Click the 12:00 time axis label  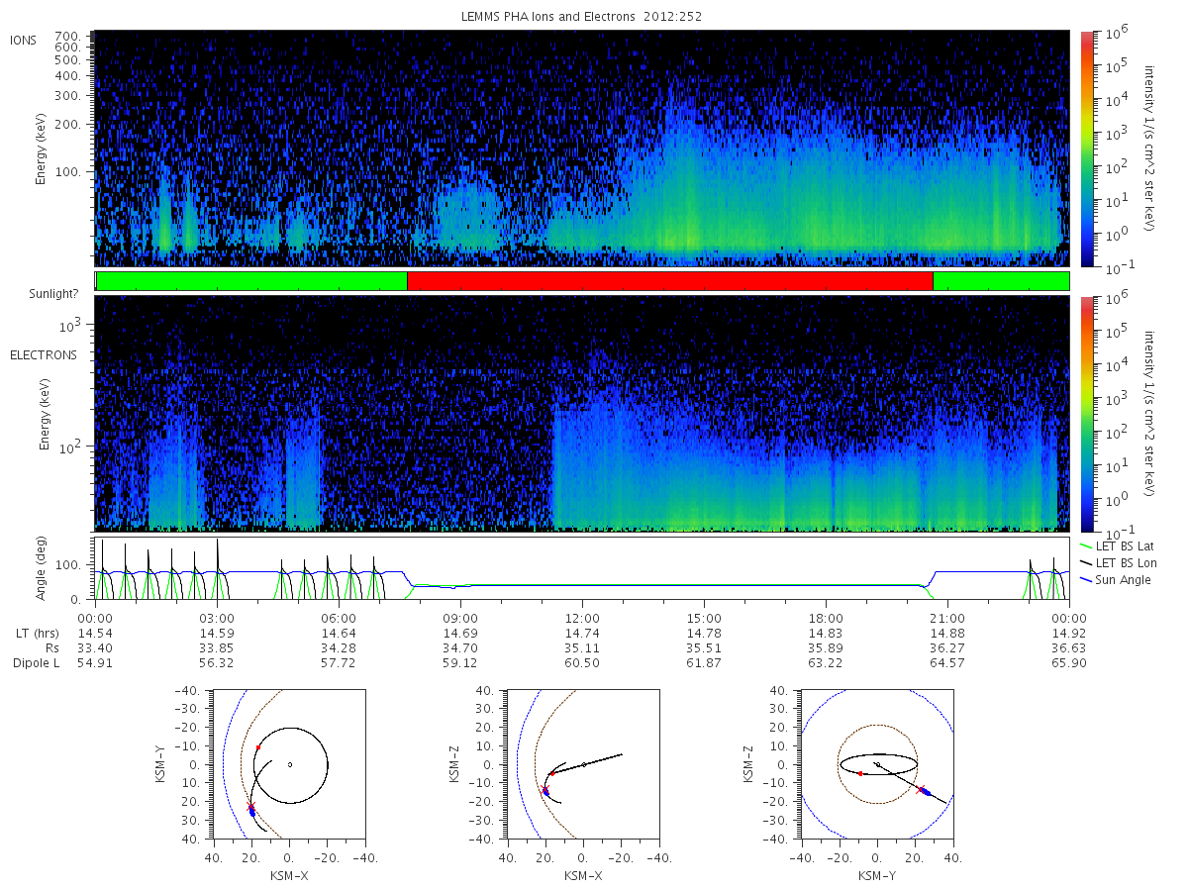pyautogui.click(x=582, y=617)
